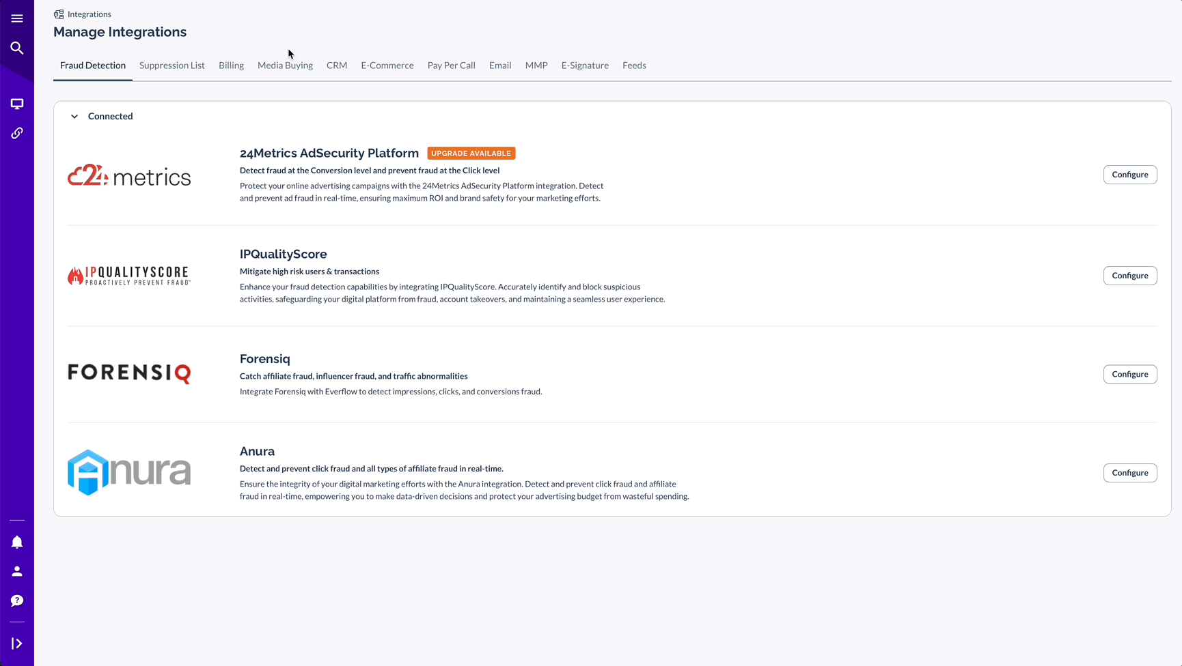Click the Forensiq title
This screenshot has width=1182, height=666.
(265, 359)
